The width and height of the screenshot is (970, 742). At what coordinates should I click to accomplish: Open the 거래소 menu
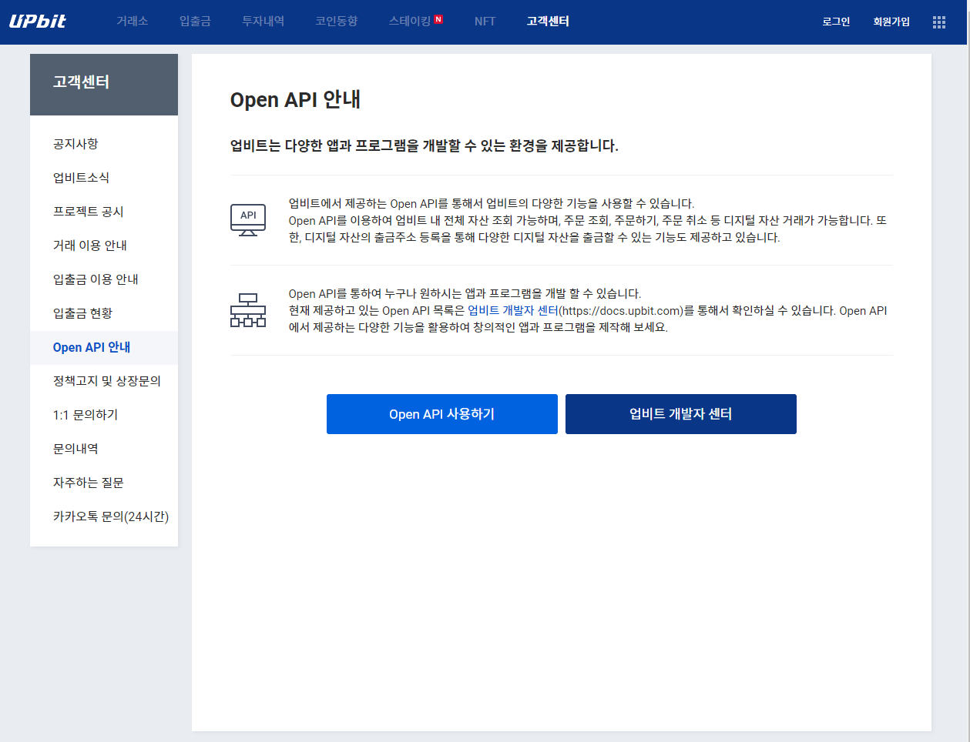[132, 22]
